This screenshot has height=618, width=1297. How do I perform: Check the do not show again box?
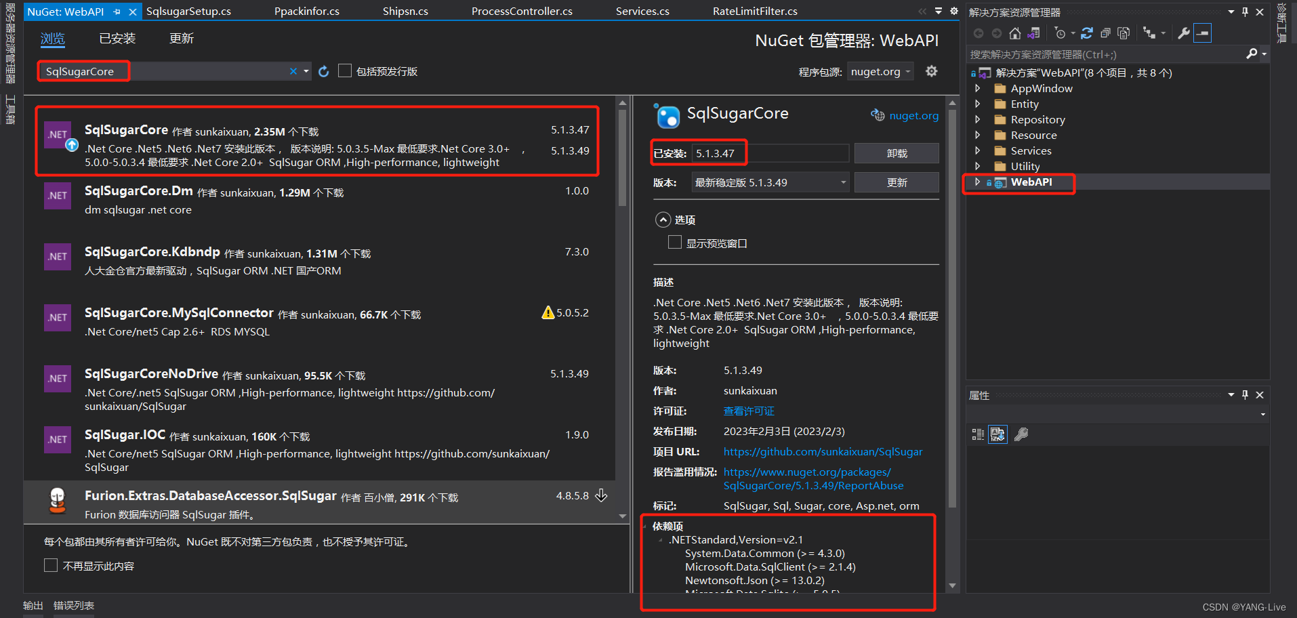point(51,565)
